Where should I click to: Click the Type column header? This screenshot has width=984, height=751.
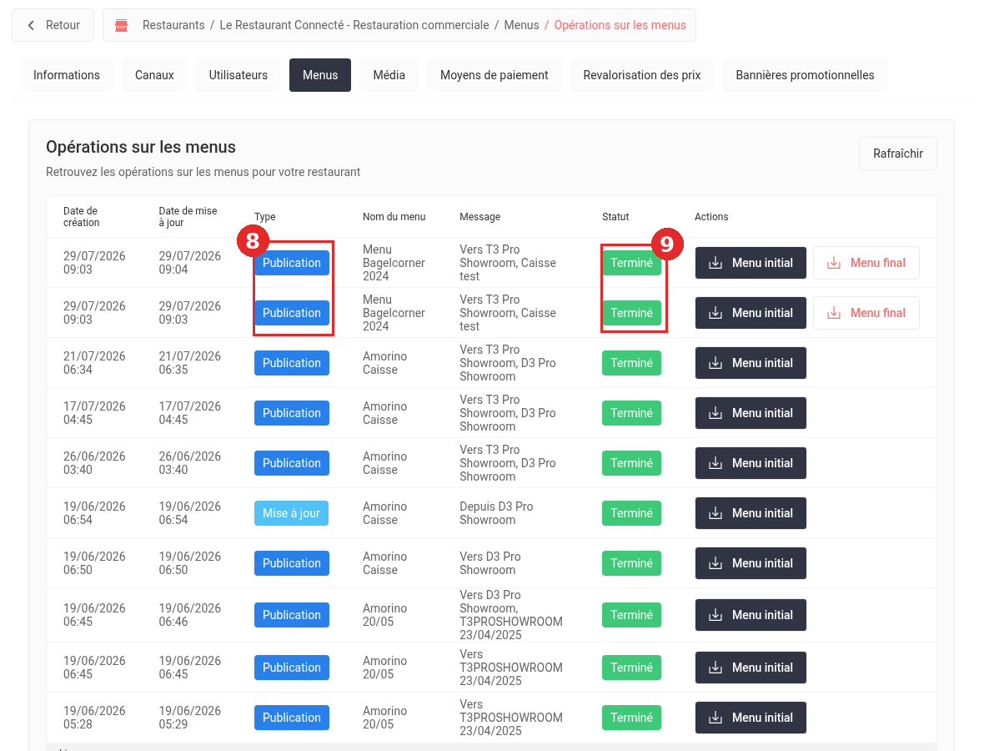point(265,217)
